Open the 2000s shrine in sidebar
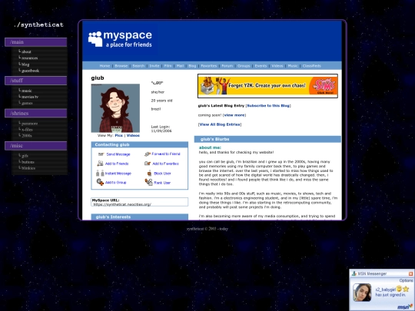Viewport: 415px width, 311px height. 26,135
